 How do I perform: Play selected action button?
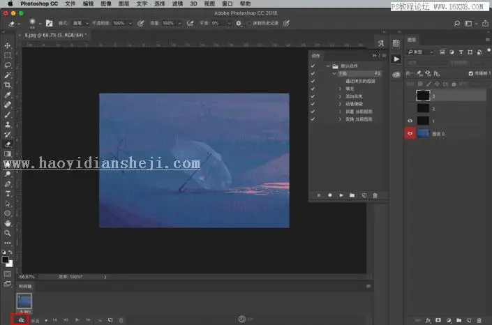point(341,195)
